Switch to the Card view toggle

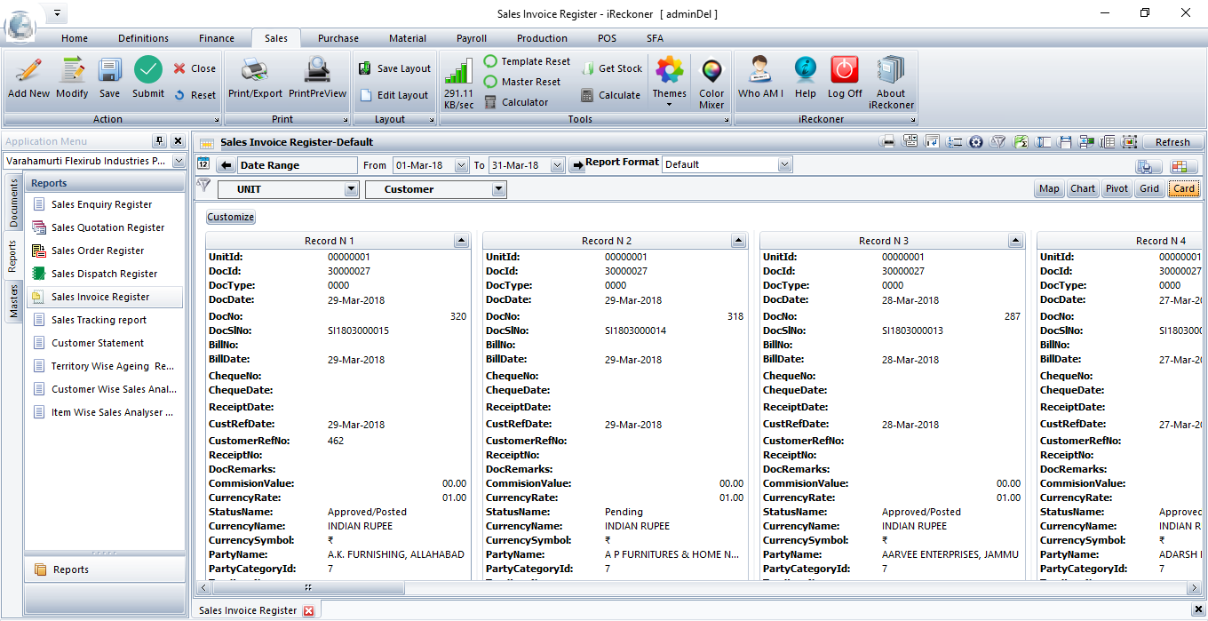[1183, 188]
